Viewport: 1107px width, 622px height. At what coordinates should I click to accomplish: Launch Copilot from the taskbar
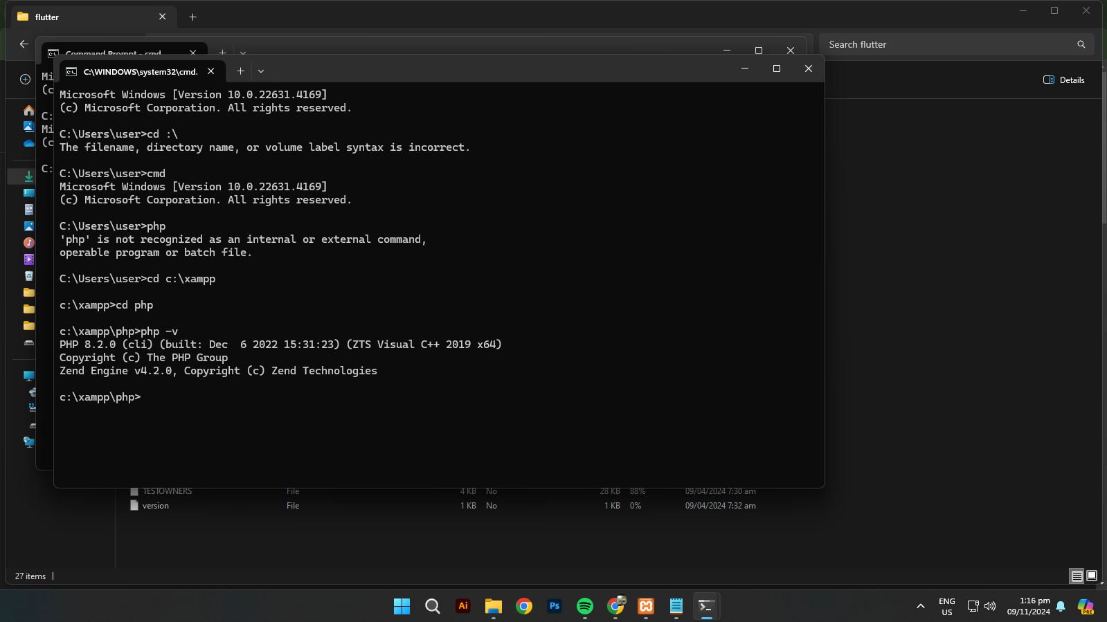[1086, 606]
